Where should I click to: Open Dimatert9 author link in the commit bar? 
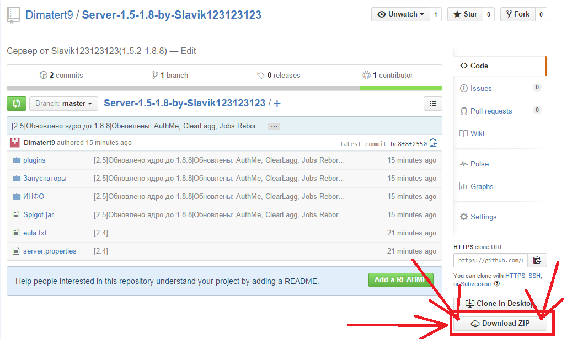39,142
